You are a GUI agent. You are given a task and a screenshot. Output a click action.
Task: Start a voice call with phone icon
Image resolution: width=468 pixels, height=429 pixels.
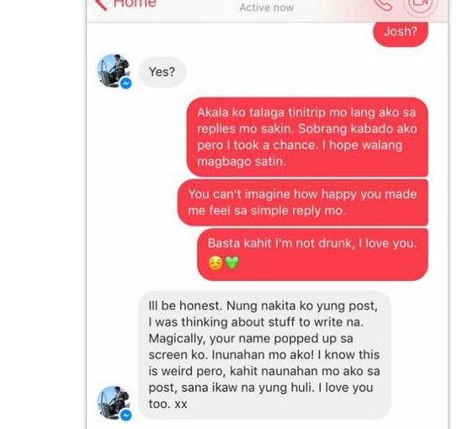pos(383,4)
